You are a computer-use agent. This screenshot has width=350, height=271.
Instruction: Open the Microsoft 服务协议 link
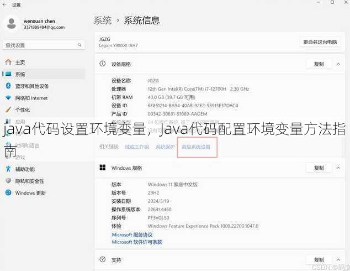(x=132, y=235)
